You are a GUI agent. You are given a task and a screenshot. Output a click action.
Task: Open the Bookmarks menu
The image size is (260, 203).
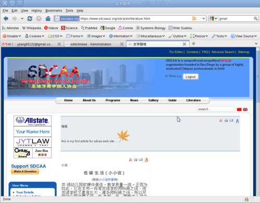point(54,10)
